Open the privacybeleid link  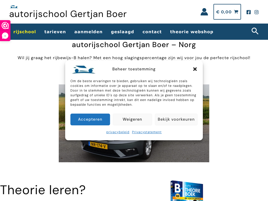click(x=118, y=132)
